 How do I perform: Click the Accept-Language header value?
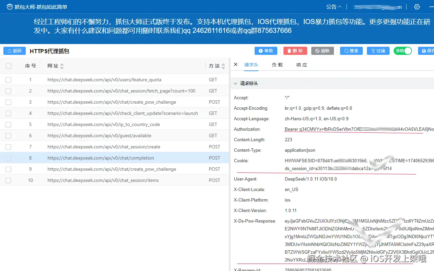tap(317, 119)
